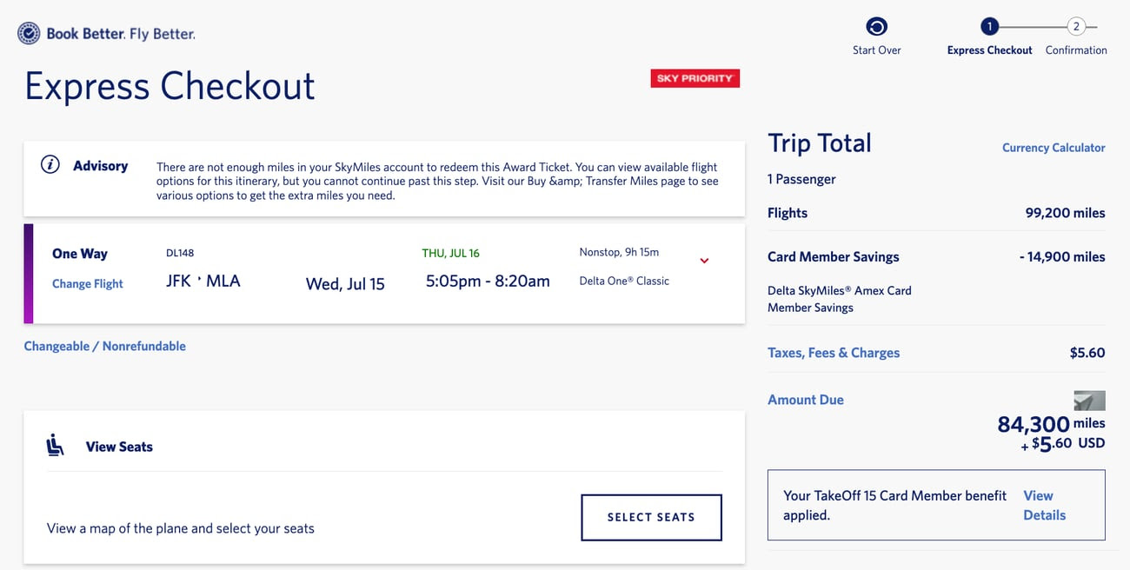Select the Express Checkout step label
This screenshot has height=570, width=1130.
[989, 50]
